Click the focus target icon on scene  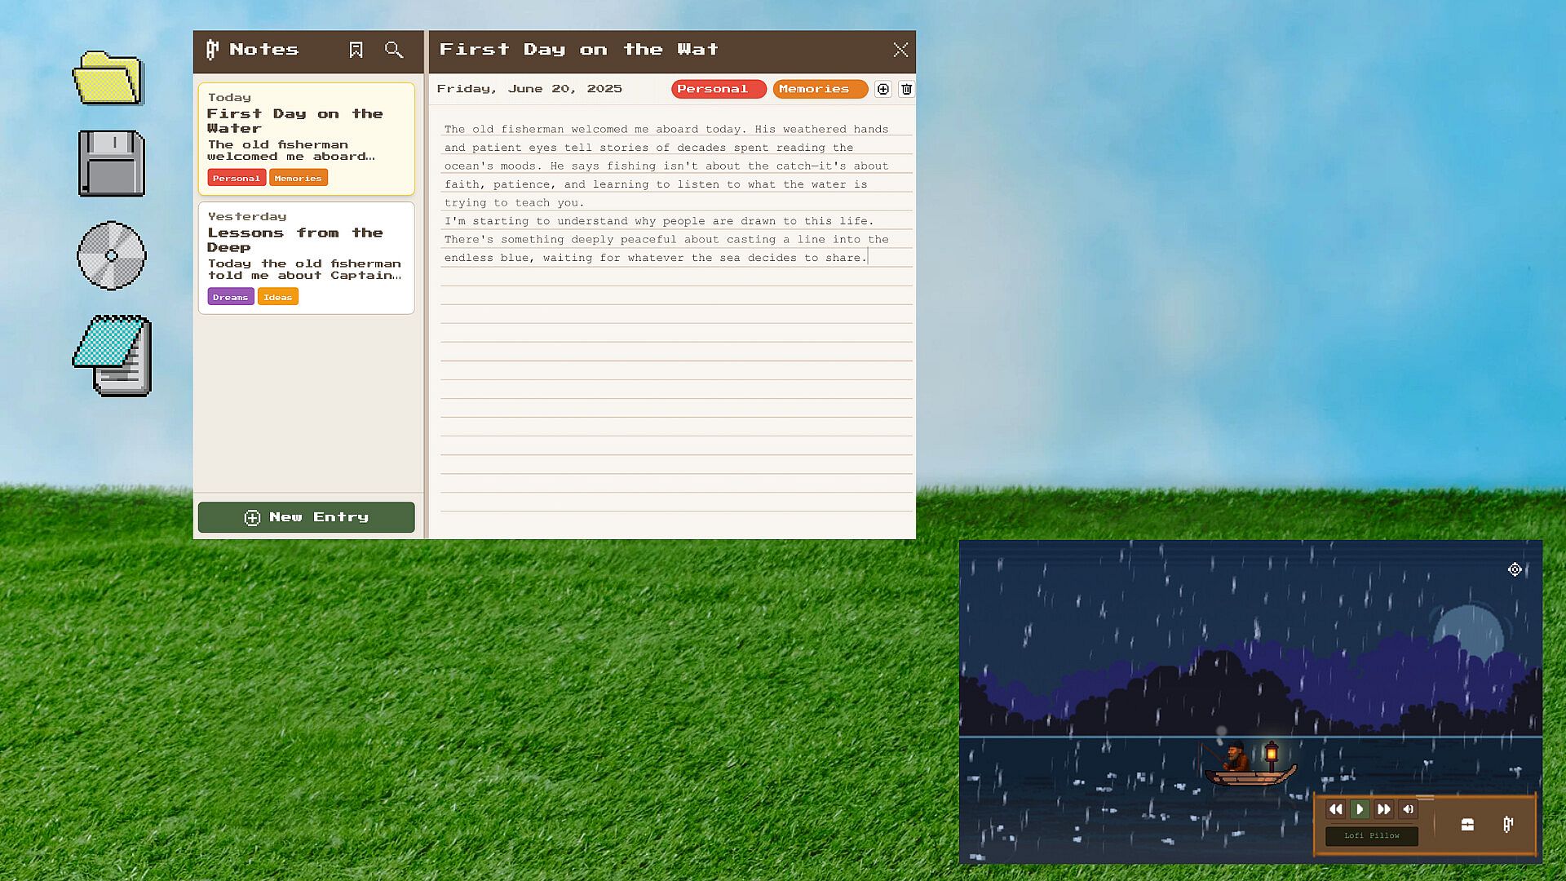point(1515,569)
